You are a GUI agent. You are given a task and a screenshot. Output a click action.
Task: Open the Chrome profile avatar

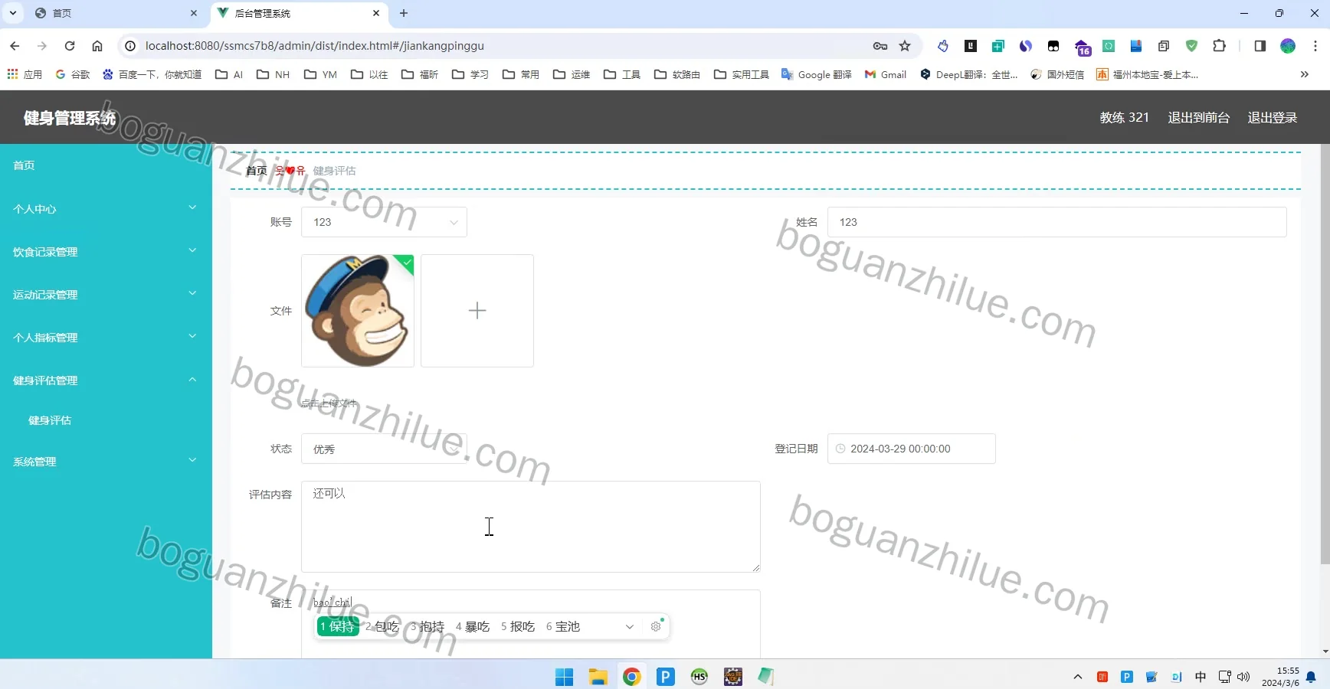[1288, 46]
